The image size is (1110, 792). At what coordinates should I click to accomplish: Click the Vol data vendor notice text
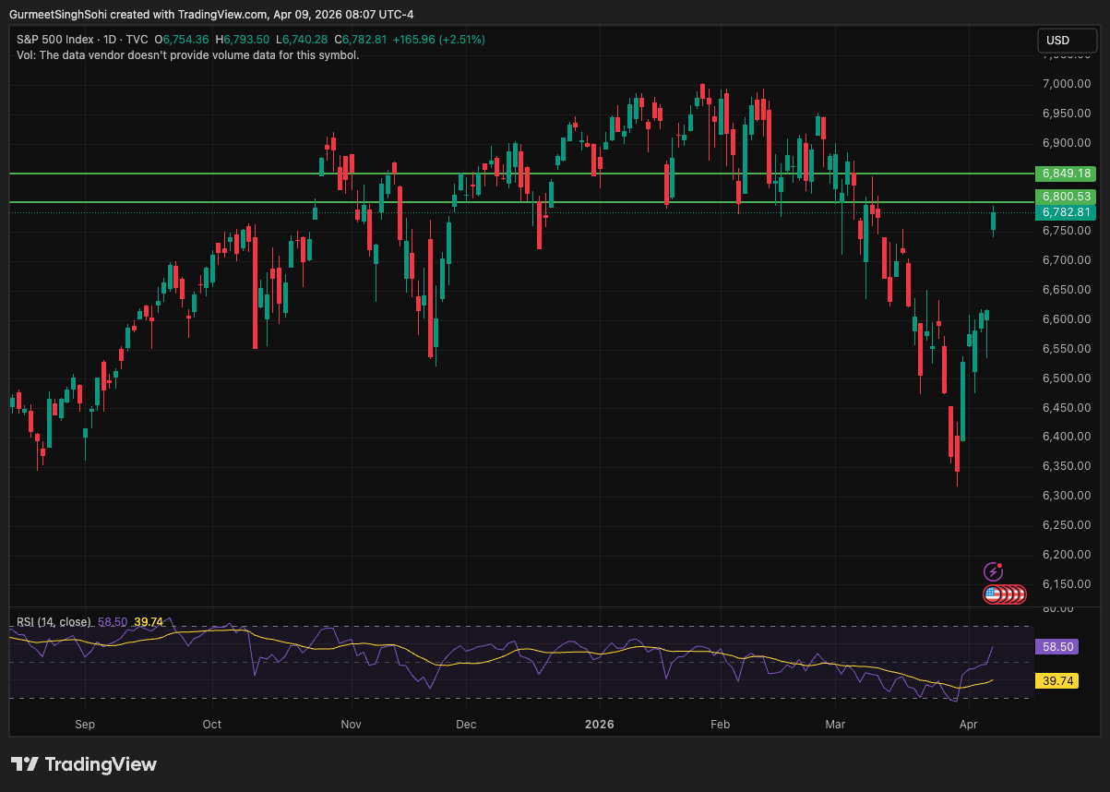[188, 54]
